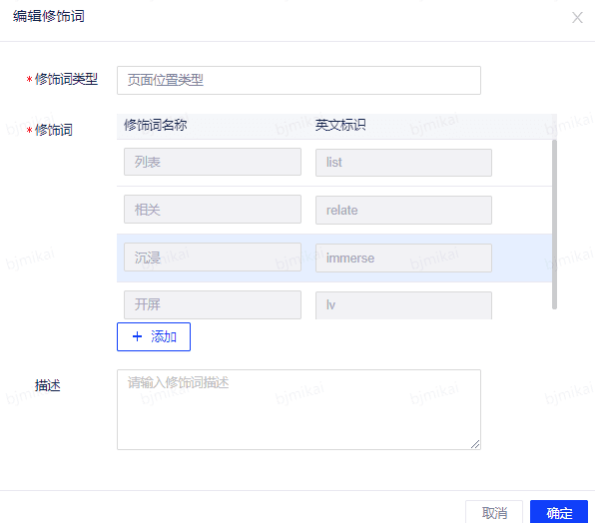The height and width of the screenshot is (523, 595).
Task: Click the 修饰词类型 input field
Action: tap(298, 81)
